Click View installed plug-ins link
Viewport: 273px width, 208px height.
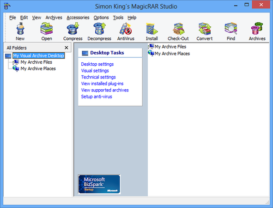pos(102,84)
